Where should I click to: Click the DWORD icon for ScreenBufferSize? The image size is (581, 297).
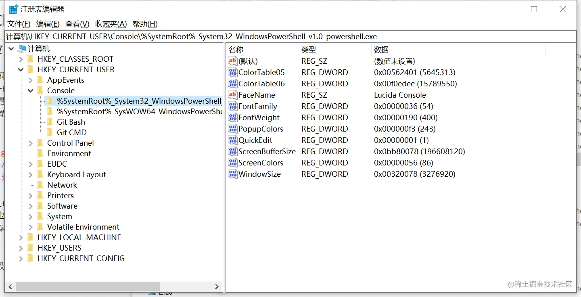(233, 151)
